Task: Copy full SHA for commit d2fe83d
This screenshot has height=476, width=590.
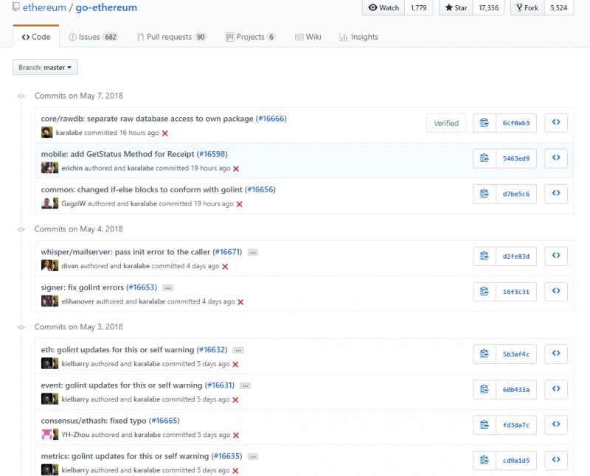Action: 485,256
